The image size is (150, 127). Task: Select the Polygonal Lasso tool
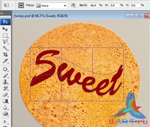click(x=5, y=42)
